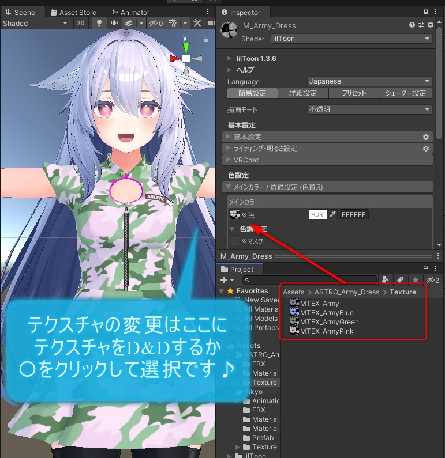Select the 詳細設定 button
The image size is (445, 458).
click(303, 93)
